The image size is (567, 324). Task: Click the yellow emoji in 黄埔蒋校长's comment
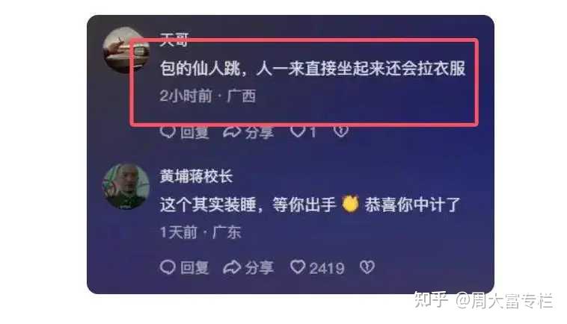[x=350, y=204]
